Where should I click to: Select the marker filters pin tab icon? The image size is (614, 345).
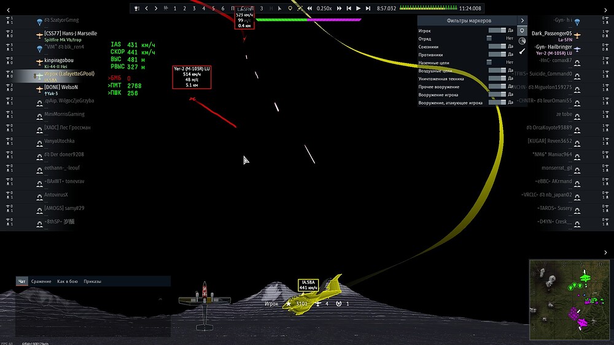522,31
